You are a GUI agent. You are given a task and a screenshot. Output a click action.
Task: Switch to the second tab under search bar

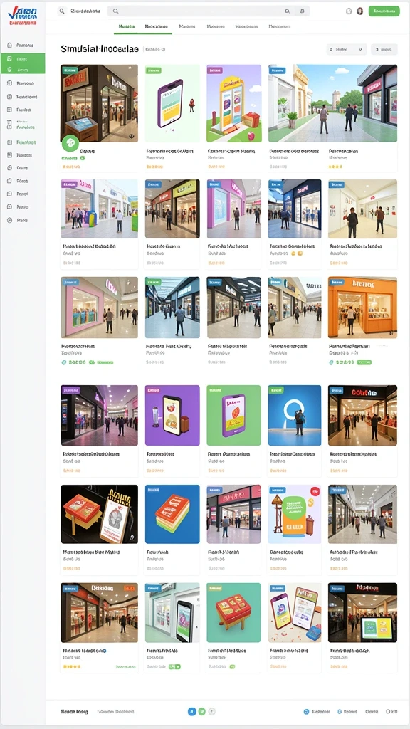156,27
